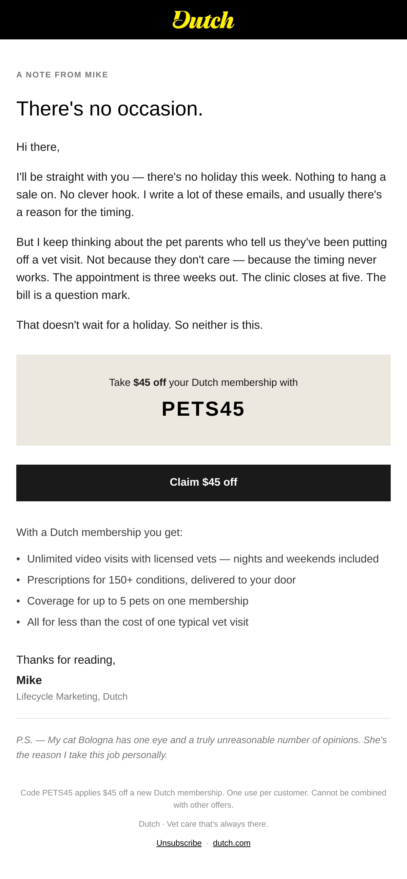Visit the dutch.com footer link
Viewport: 407px width, 879px height.
click(x=231, y=843)
